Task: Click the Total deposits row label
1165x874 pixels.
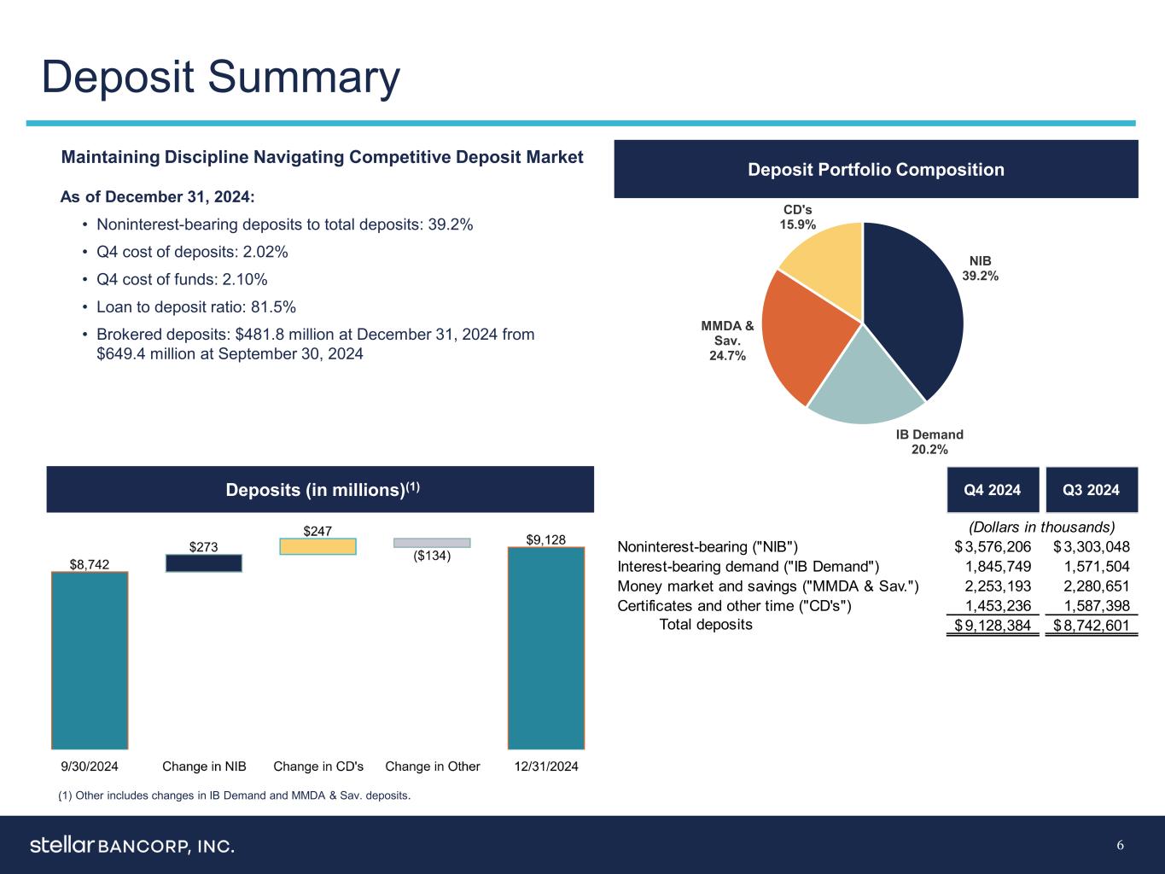Action: click(706, 625)
